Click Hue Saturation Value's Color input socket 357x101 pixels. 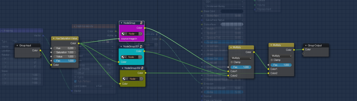coord(51,65)
